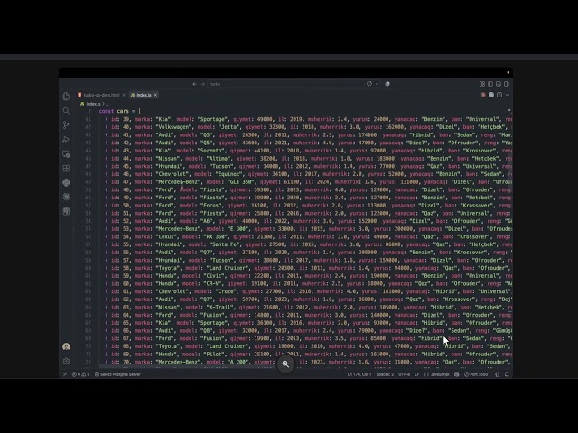Open the remote window status icon
This screenshot has width=578, height=433.
click(65, 374)
